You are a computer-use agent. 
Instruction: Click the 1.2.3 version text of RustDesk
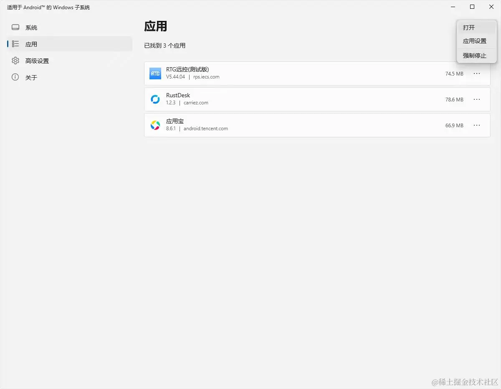click(171, 103)
